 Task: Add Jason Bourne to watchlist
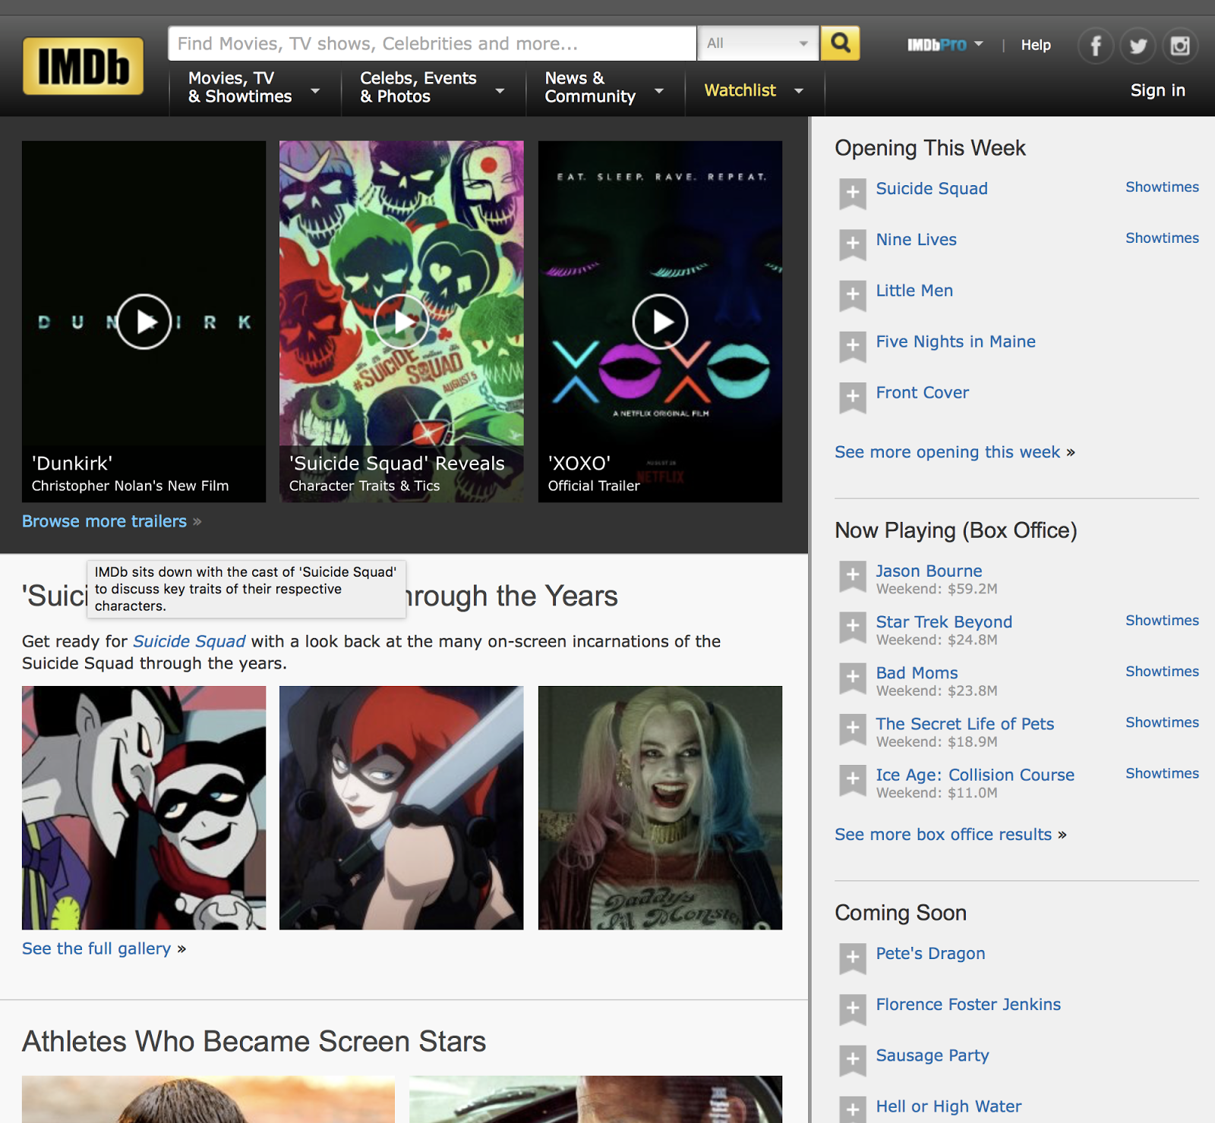pos(853,576)
